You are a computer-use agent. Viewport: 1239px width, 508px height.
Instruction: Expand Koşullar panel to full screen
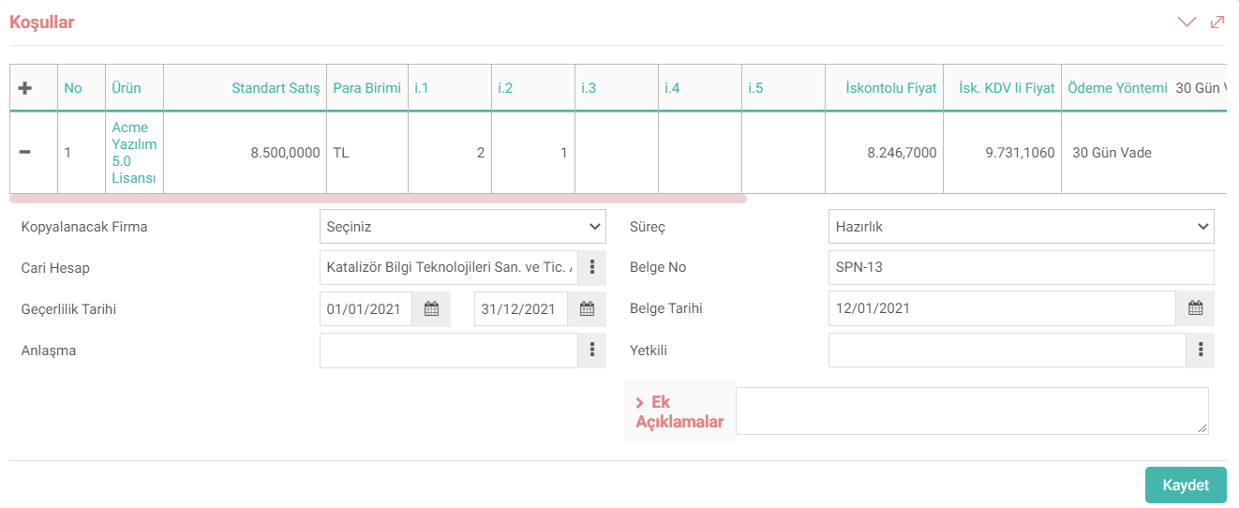point(1217,22)
